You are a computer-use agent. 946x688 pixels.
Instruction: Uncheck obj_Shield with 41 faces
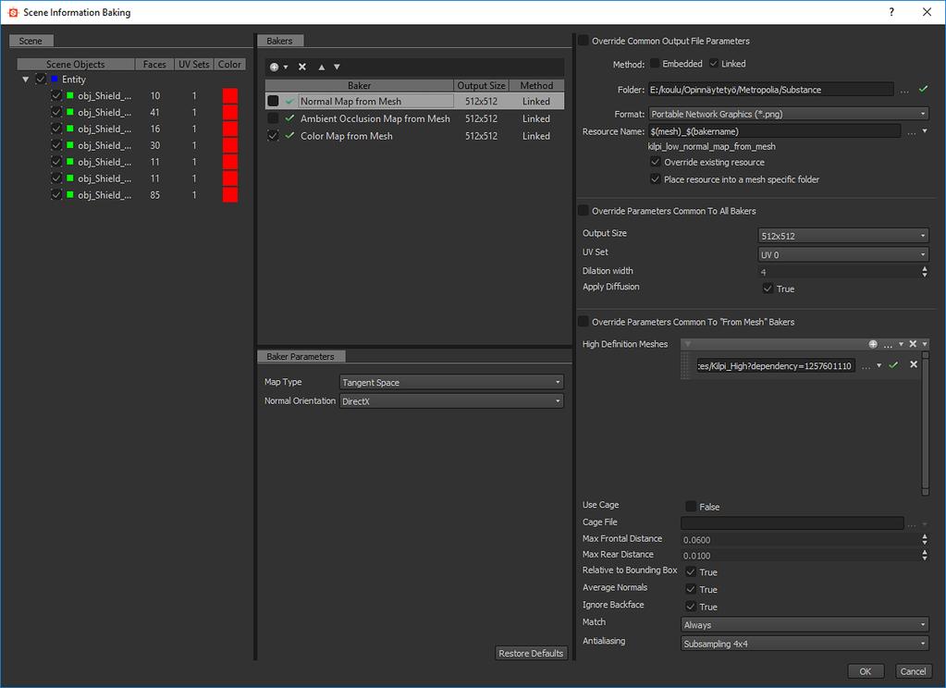point(56,112)
